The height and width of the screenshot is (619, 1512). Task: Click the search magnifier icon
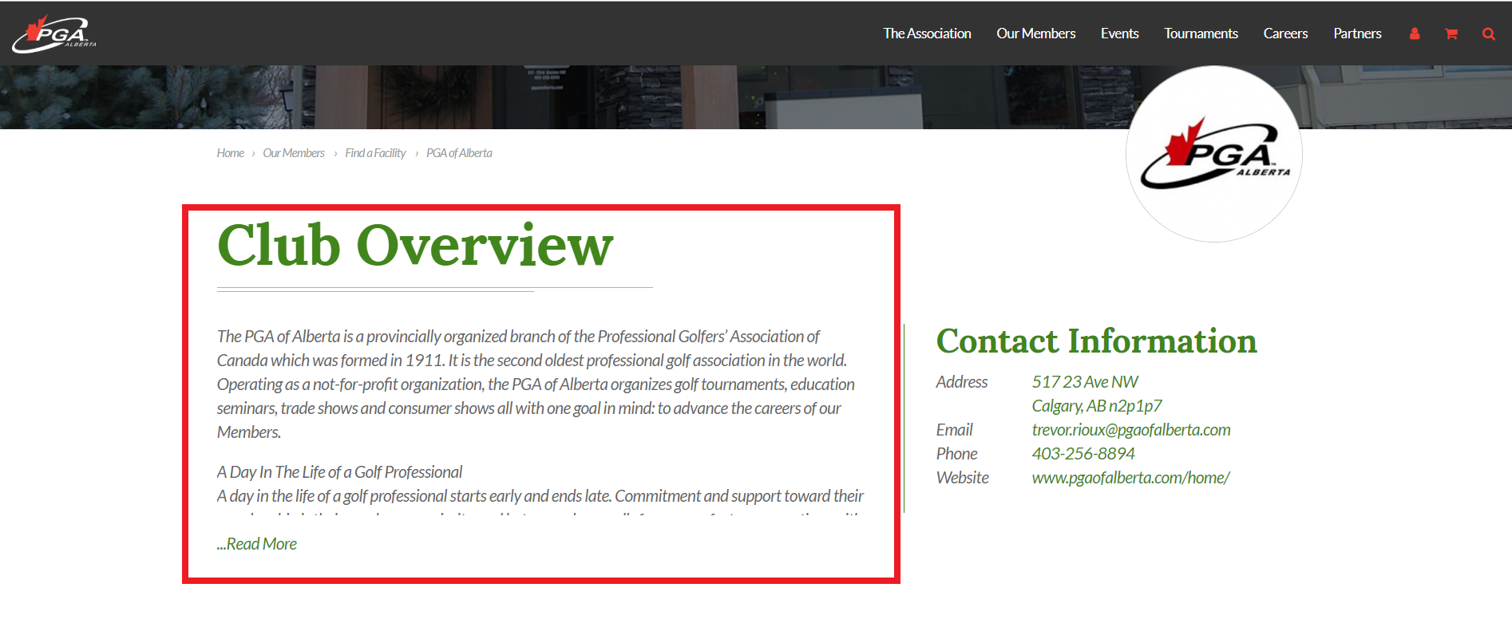1488,34
